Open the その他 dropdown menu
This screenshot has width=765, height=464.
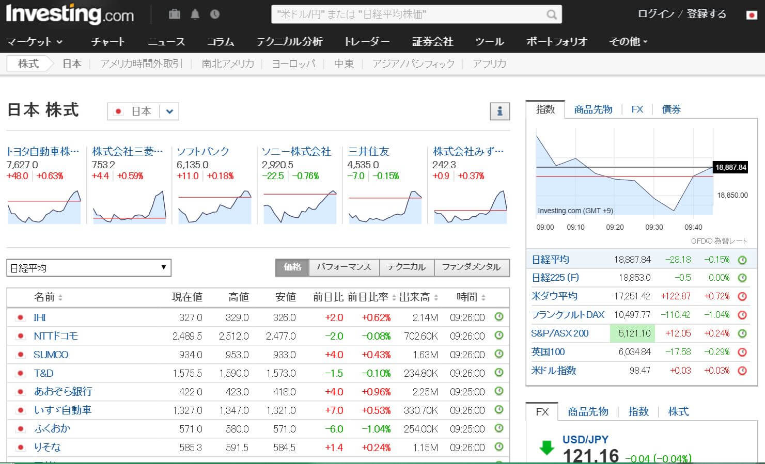coord(629,42)
